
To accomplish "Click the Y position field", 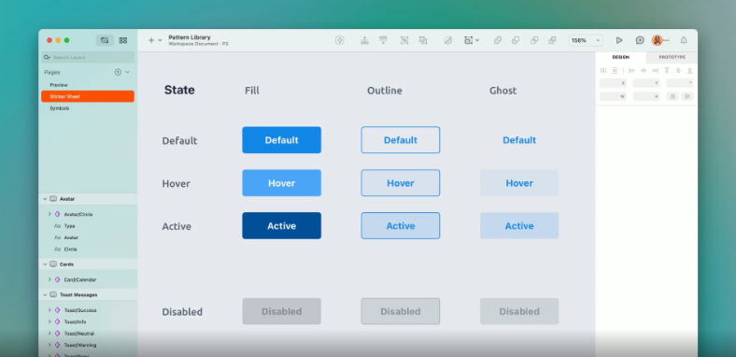I will (x=646, y=83).
